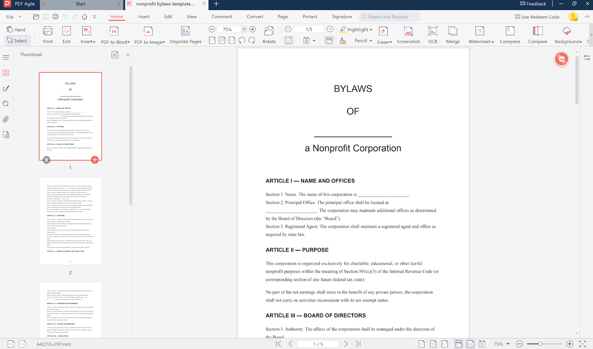
Task: Open Organize Pages tool
Action: pyautogui.click(x=185, y=31)
